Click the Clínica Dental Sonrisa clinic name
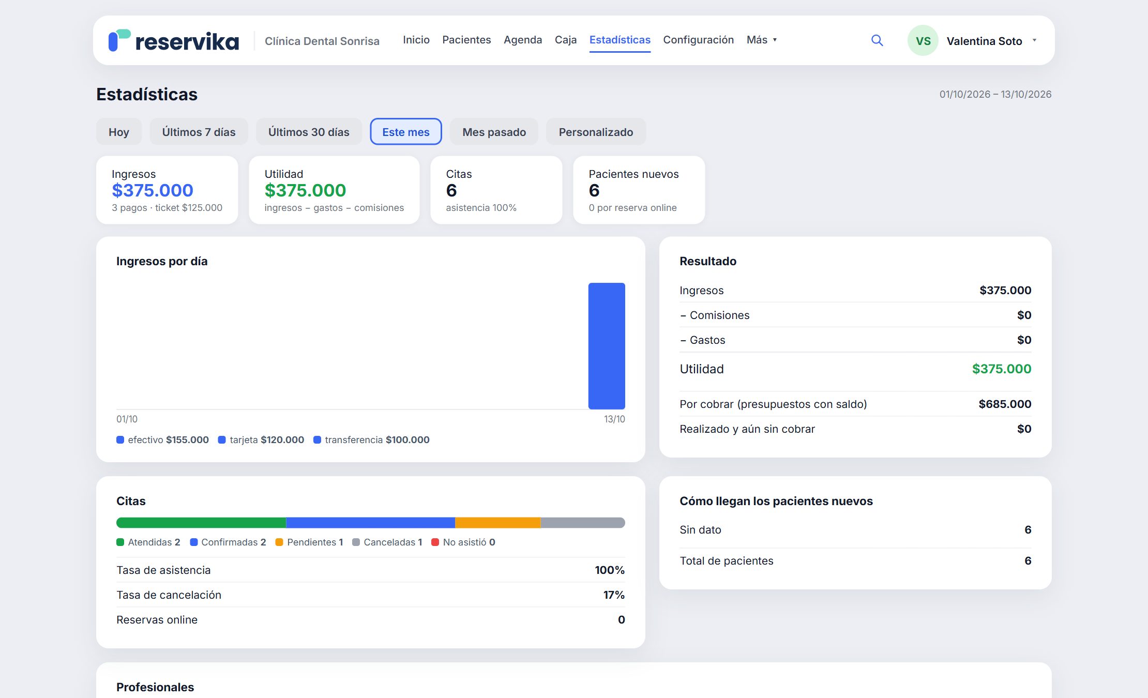Image resolution: width=1148 pixels, height=698 pixels. click(322, 41)
